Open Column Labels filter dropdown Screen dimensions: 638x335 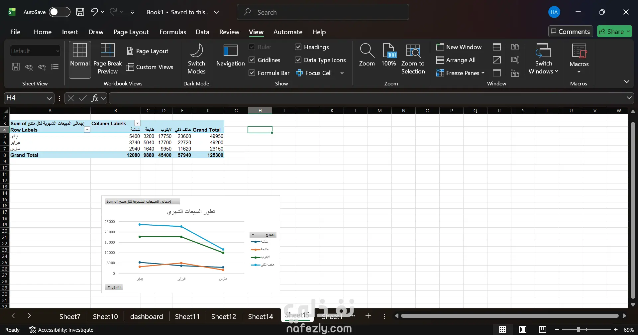(x=137, y=123)
